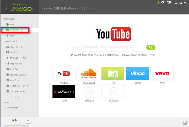Open the download queue icon at bottom right
Screen dimensions: 189x127
pos(185,123)
